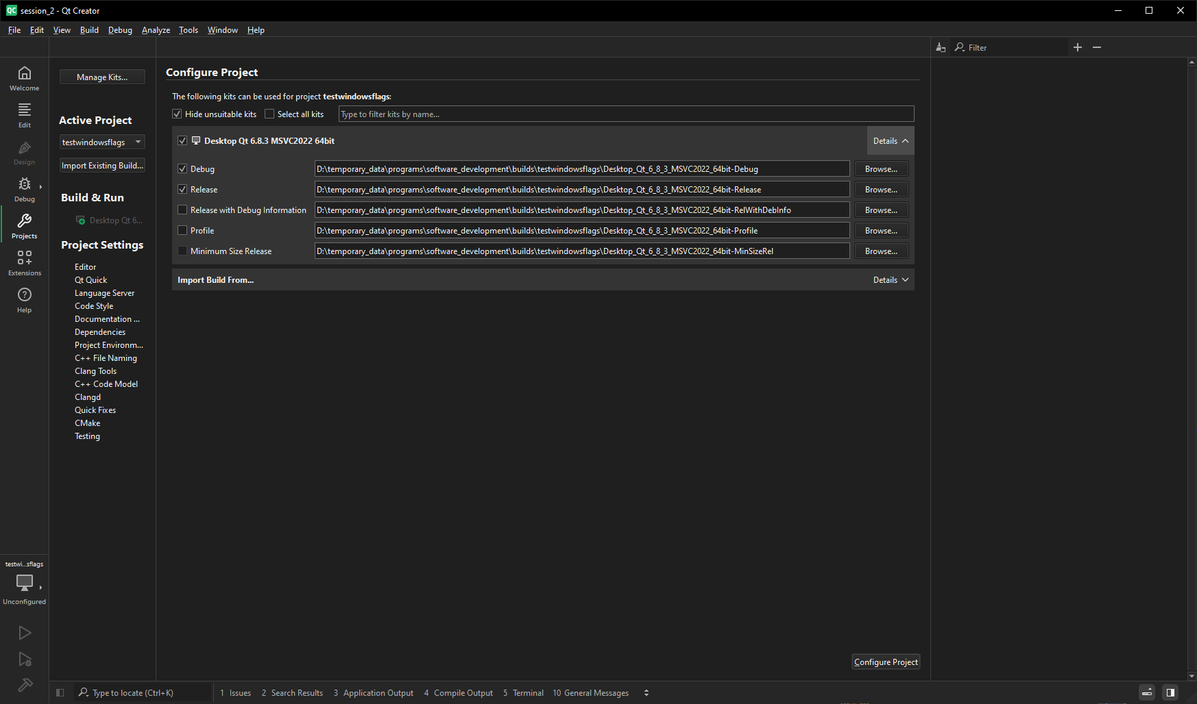Open the Analyze menu
The image size is (1197, 704).
[156, 29]
